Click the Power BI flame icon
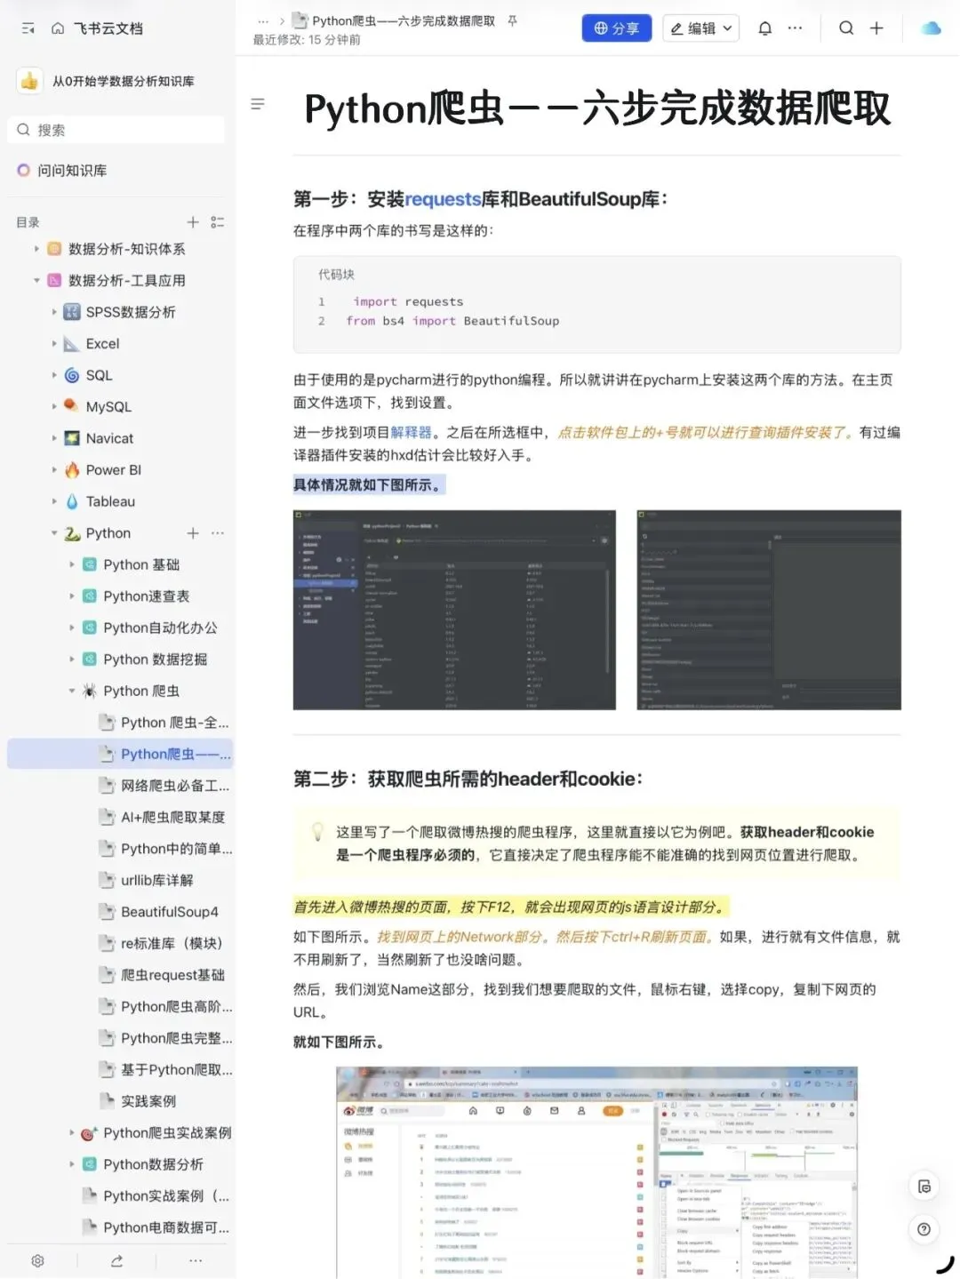This screenshot has width=960, height=1279. 72,470
